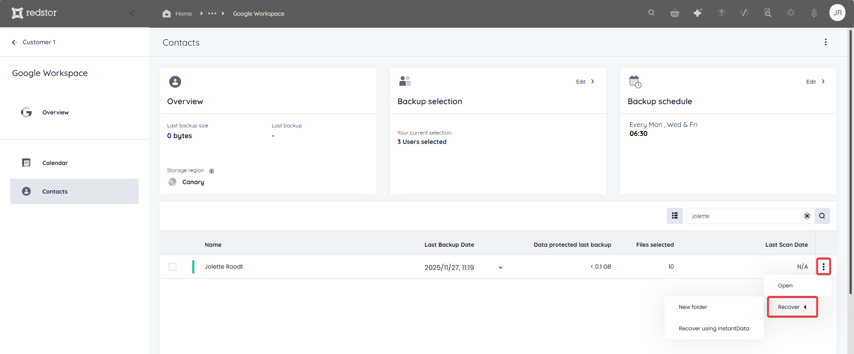The image size is (854, 354).
Task: Show Storage region info tooltip
Action: click(212, 171)
